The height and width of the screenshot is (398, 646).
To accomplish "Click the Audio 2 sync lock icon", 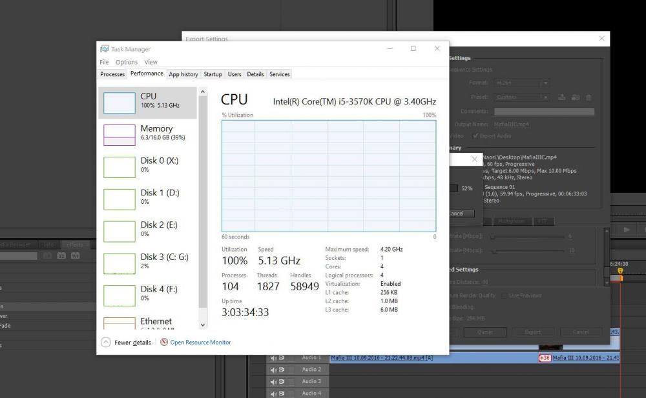I will tap(282, 370).
